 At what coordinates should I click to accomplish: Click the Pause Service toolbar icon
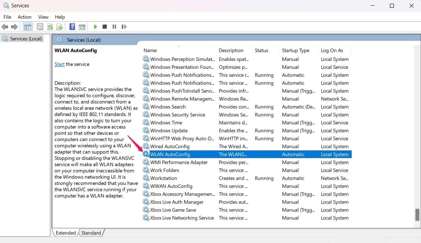coord(114,27)
